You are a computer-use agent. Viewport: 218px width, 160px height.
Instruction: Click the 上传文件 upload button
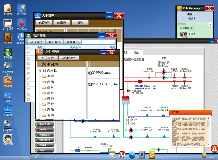pyautogui.click(x=47, y=58)
